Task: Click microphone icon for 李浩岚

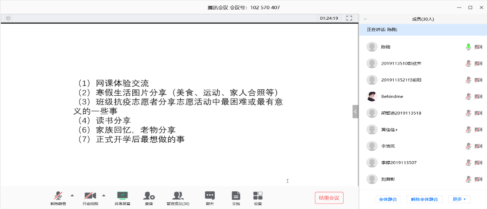Action: [469, 146]
